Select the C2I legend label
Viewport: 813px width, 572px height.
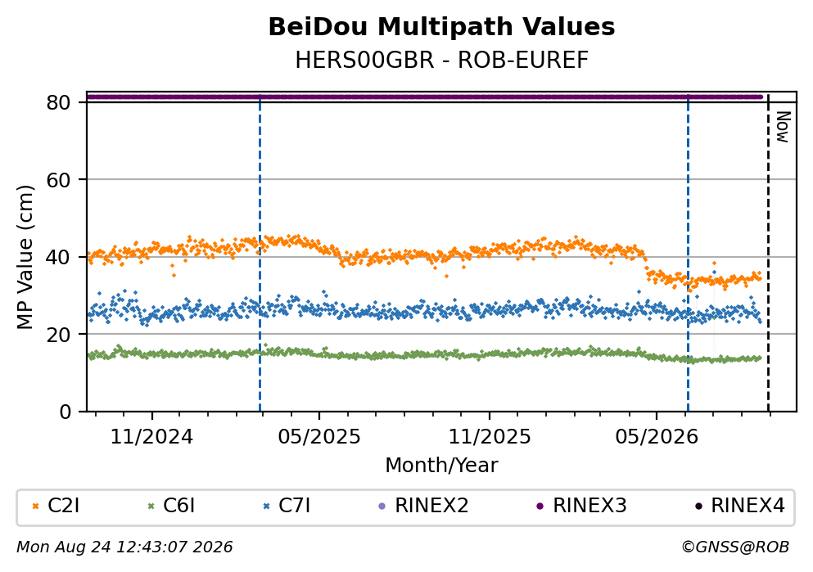[x=64, y=506]
